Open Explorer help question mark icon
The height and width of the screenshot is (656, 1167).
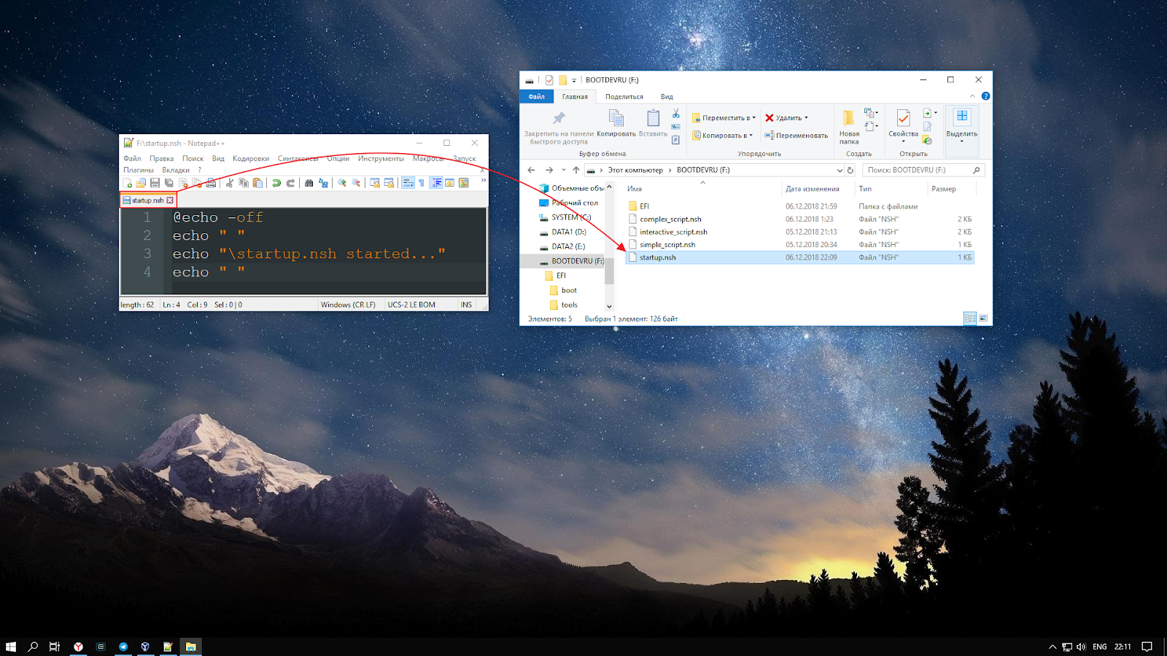pyautogui.click(x=985, y=96)
